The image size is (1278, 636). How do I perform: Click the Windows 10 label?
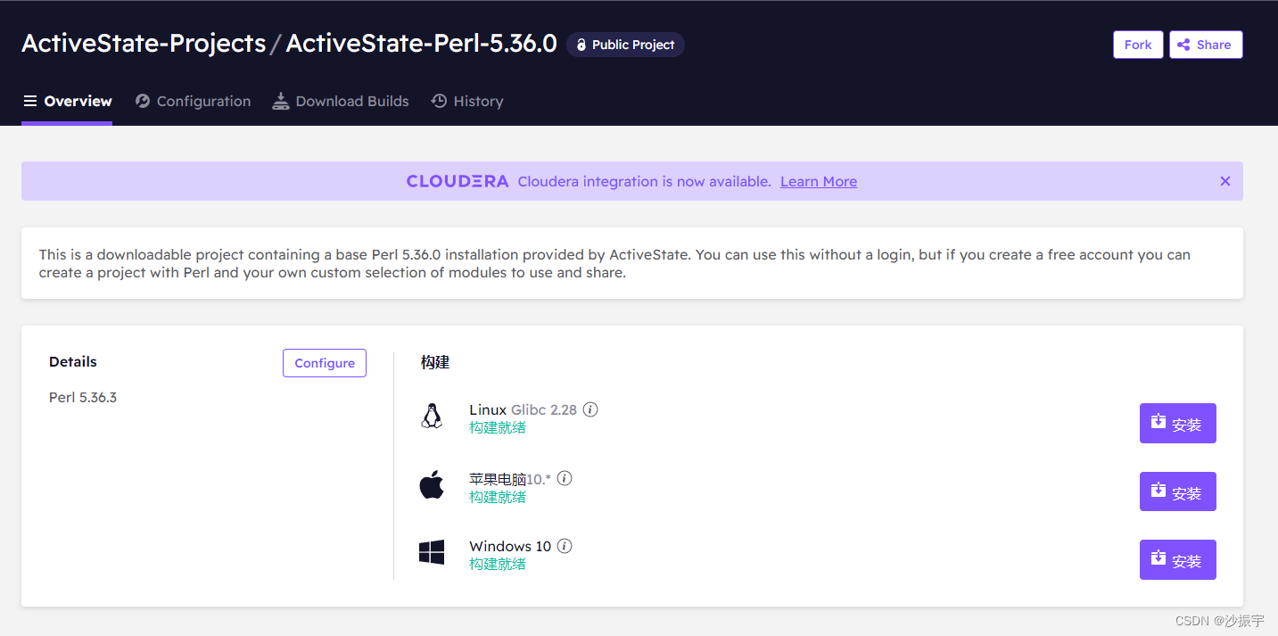click(510, 546)
